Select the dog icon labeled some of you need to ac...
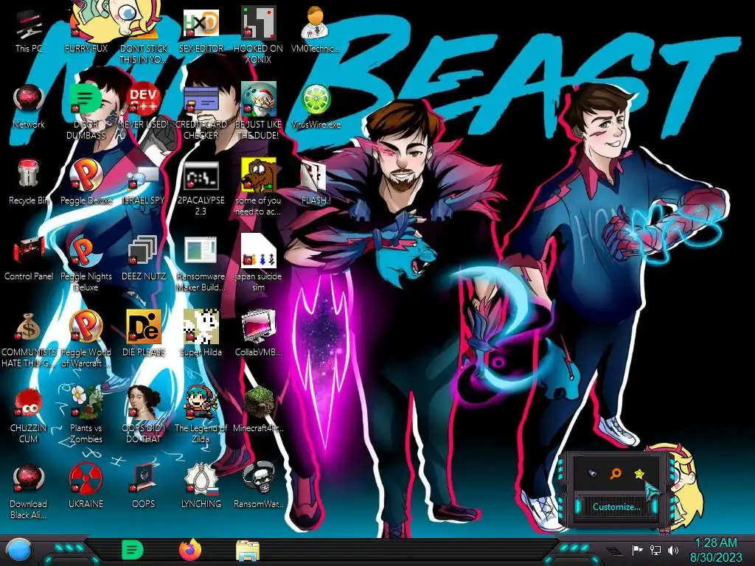This screenshot has width=755, height=566. click(259, 174)
